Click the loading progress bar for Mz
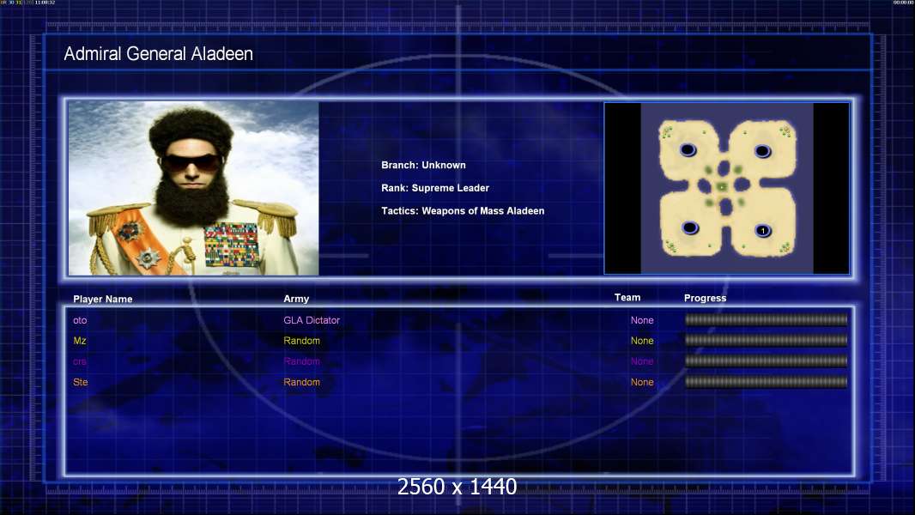This screenshot has height=515, width=915. click(767, 340)
